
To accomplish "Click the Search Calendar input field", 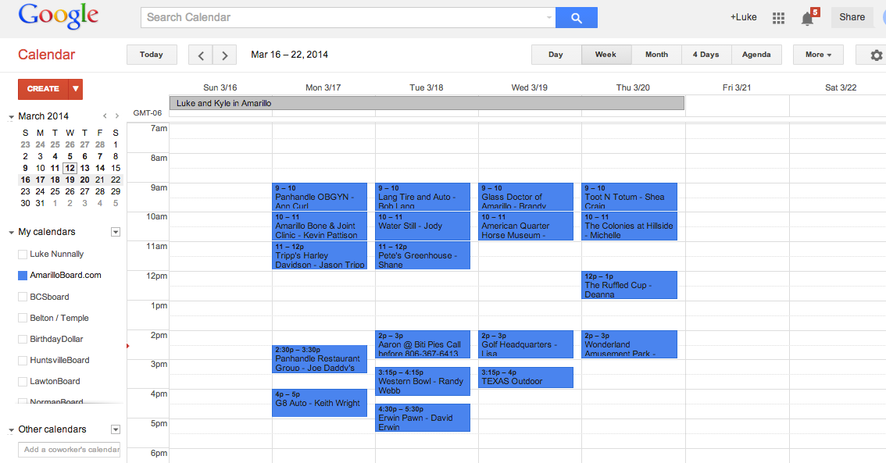I will pos(348,17).
